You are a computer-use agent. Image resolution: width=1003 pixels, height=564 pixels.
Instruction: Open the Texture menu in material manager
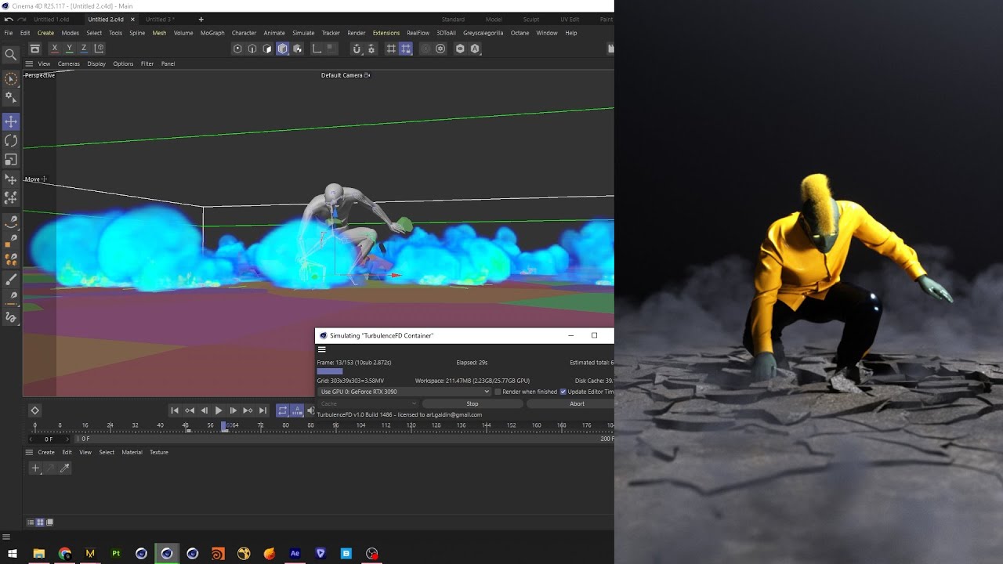click(x=159, y=452)
